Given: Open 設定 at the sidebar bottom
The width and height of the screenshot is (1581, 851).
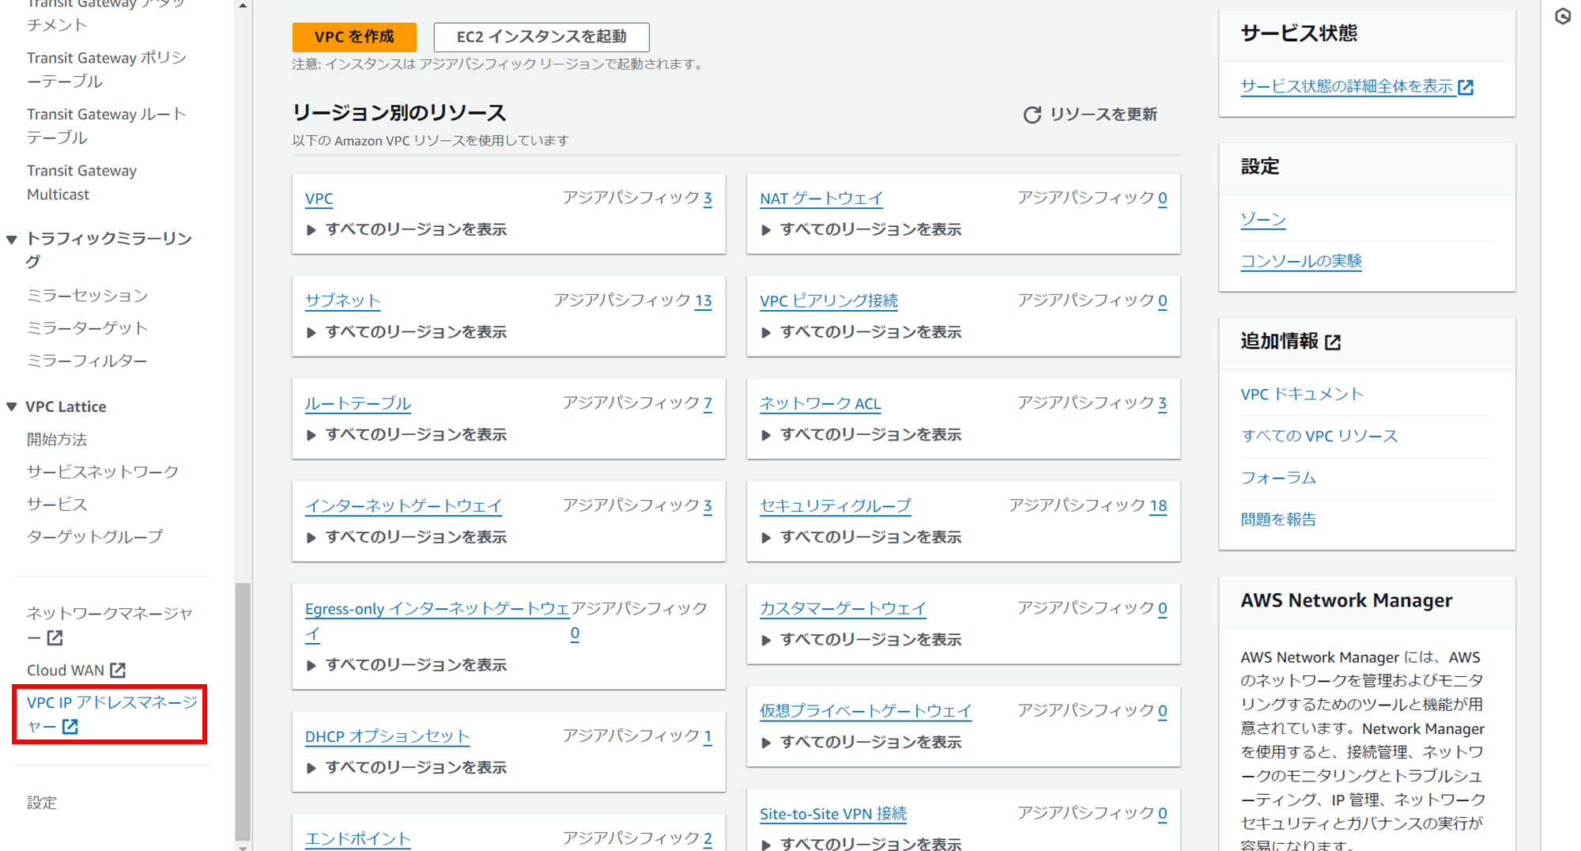Looking at the screenshot, I should point(42,803).
